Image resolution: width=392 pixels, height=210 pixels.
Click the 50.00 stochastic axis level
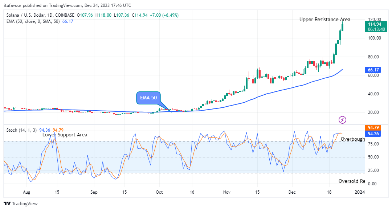[x=373, y=157]
